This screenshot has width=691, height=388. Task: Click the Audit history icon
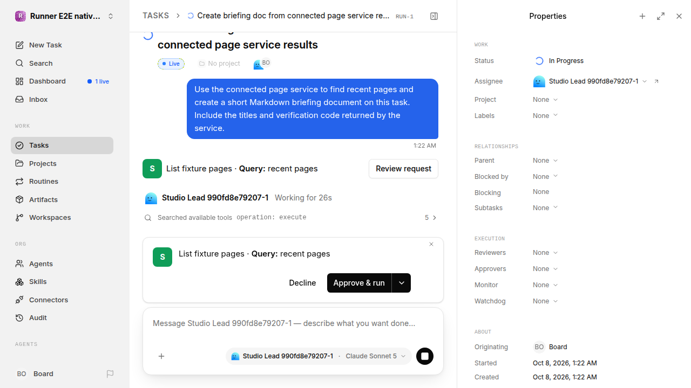point(19,318)
